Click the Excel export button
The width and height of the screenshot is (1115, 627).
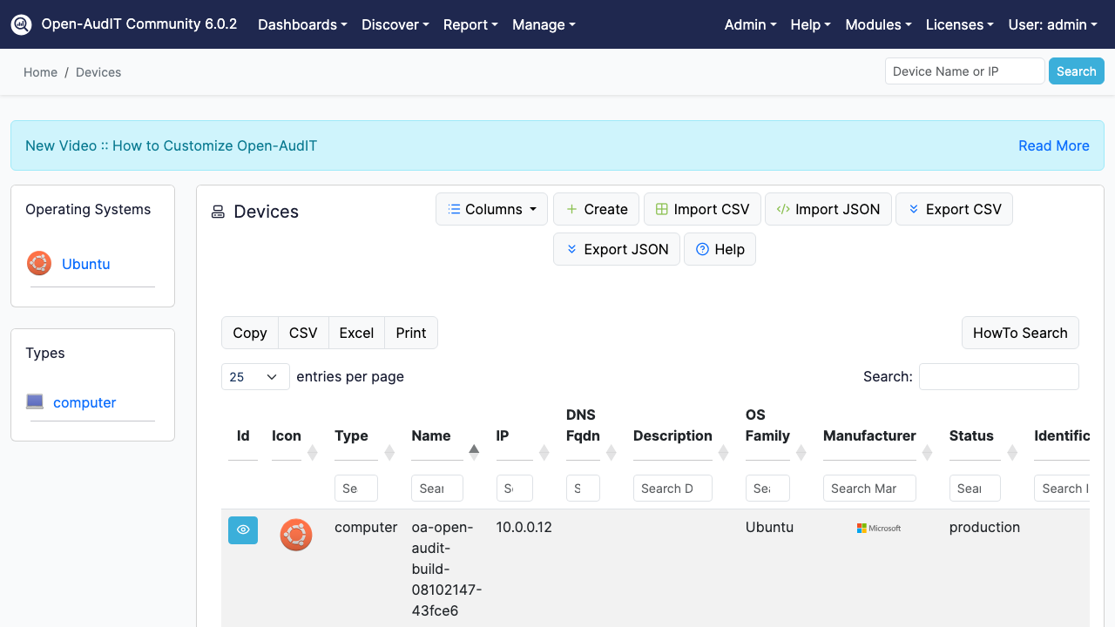point(356,333)
